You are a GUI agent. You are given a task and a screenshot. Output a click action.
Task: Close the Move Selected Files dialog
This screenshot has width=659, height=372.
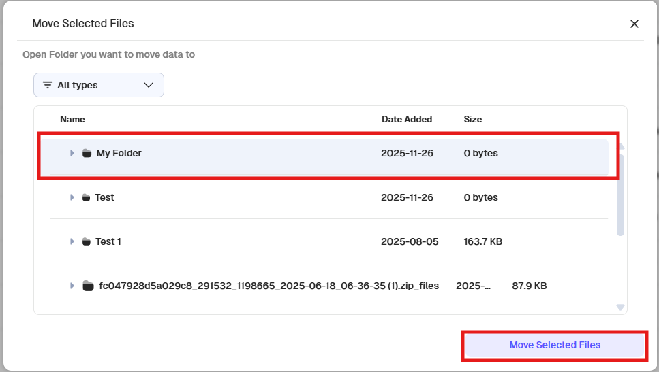pos(634,24)
